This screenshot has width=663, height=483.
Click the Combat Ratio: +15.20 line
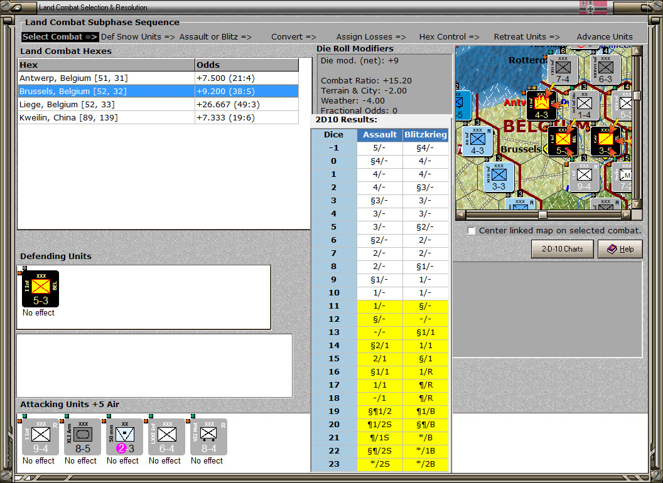click(x=366, y=80)
